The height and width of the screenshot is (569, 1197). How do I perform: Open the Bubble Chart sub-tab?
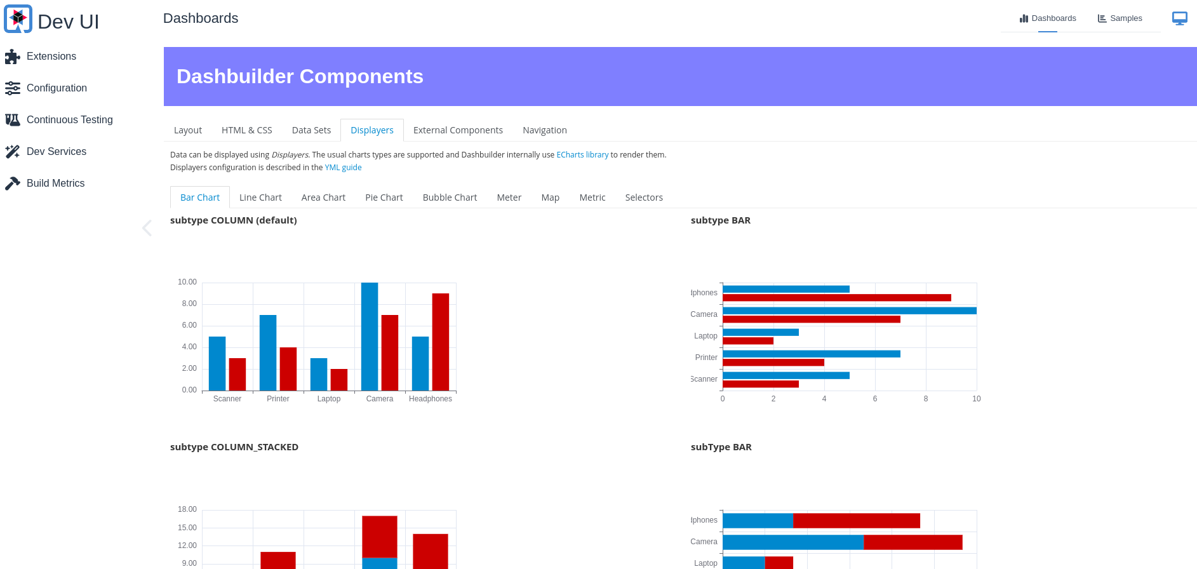tap(450, 197)
